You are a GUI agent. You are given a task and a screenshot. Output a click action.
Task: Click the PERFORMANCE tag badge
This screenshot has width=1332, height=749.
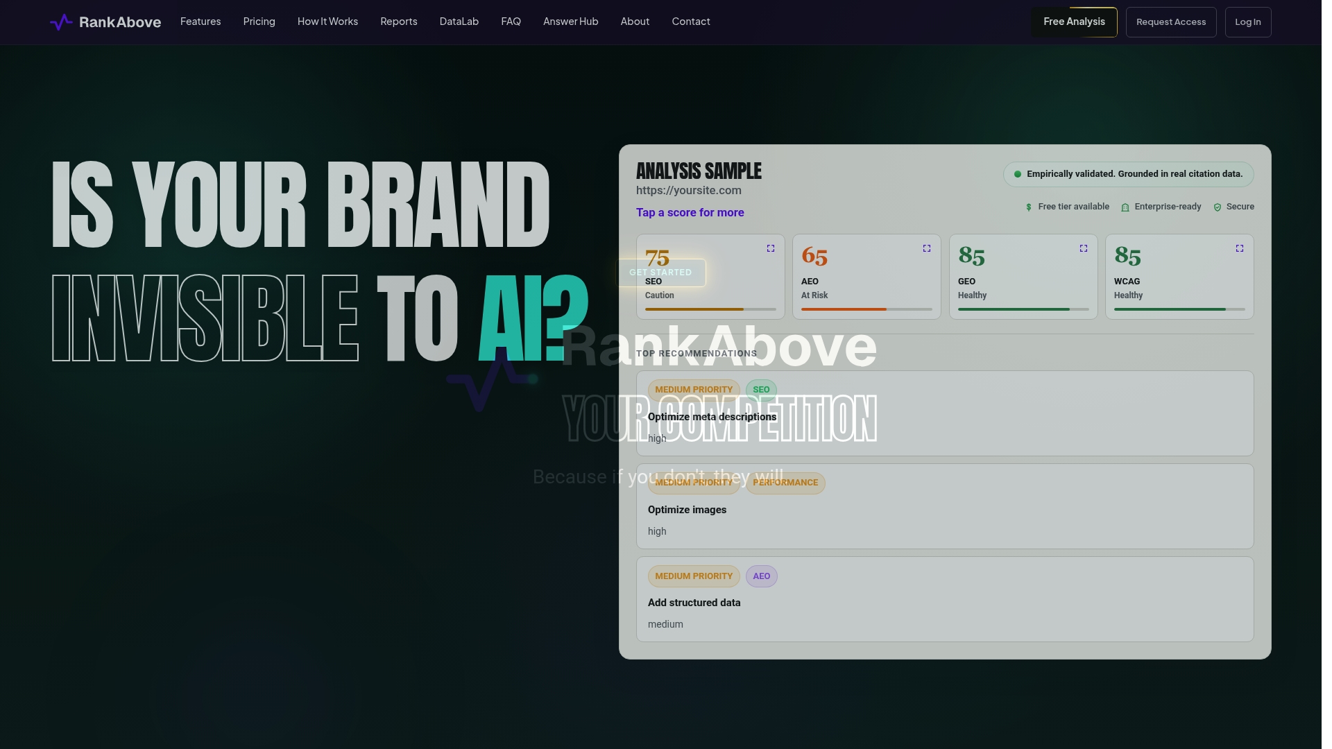[x=785, y=483]
